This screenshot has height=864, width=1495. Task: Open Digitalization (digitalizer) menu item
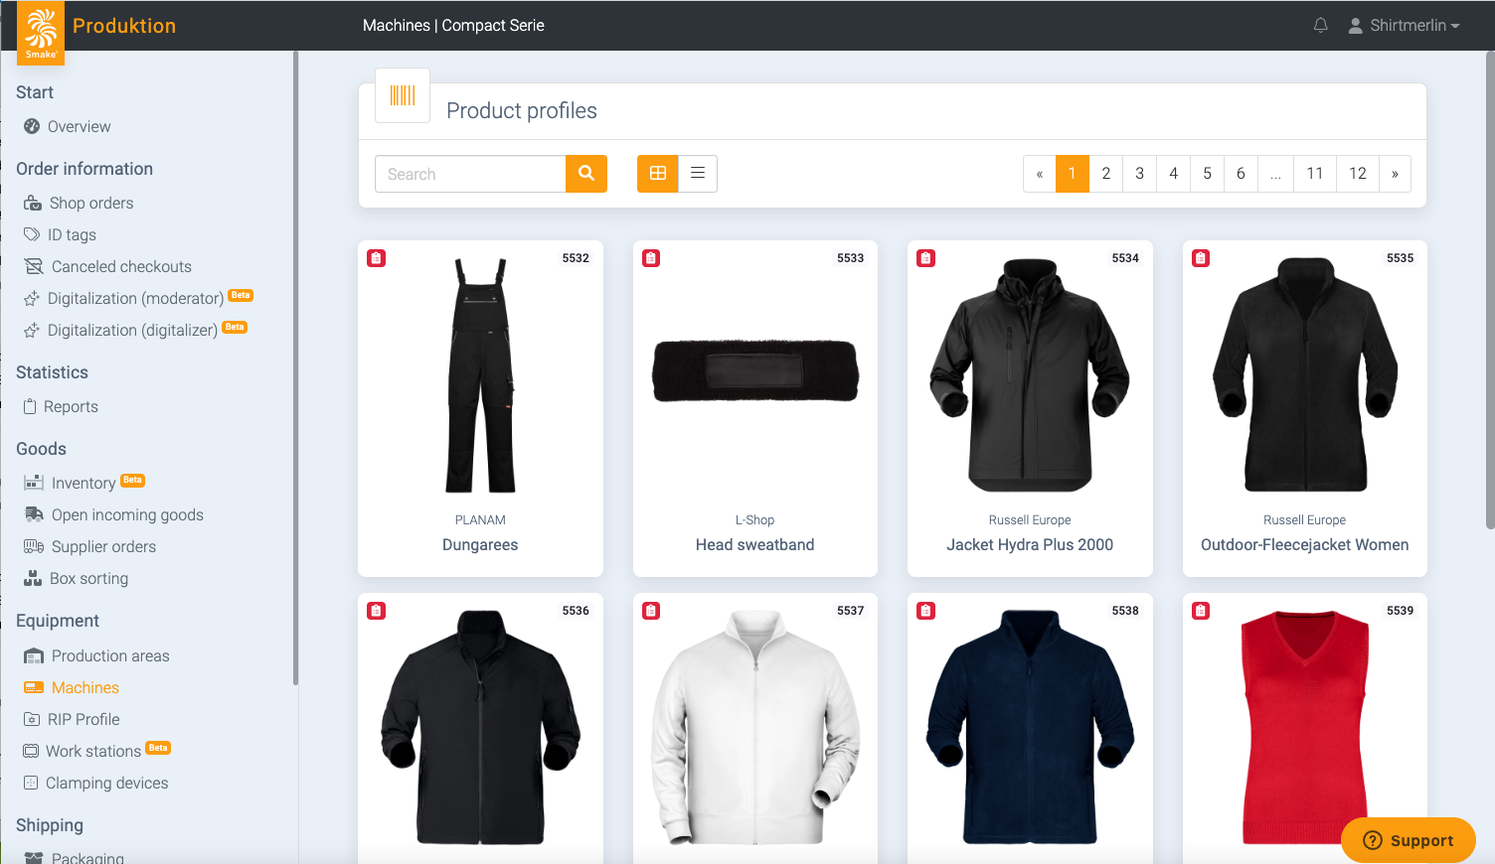click(x=132, y=331)
